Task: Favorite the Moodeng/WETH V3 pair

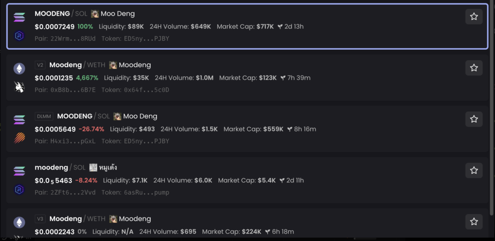Action: [x=474, y=222]
